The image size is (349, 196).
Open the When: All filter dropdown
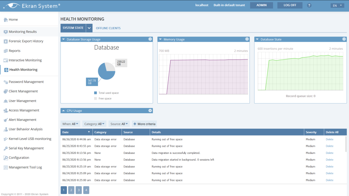tap(71, 124)
